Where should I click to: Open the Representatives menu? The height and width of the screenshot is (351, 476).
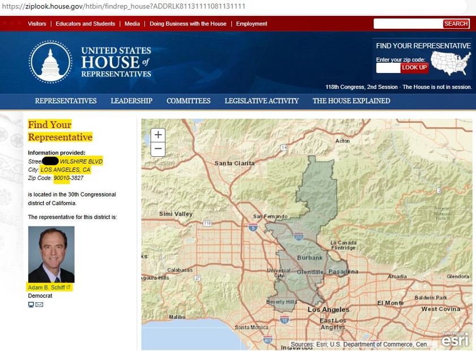point(66,101)
